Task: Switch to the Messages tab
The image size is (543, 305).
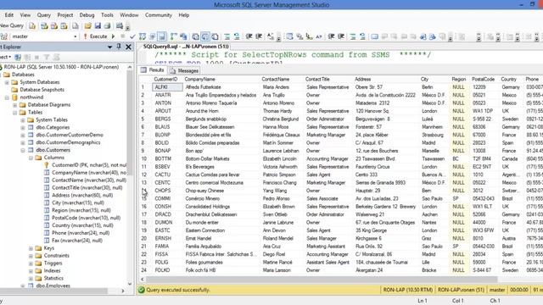Action: click(x=184, y=70)
